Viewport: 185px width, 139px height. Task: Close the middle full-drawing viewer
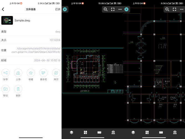click(65, 9)
